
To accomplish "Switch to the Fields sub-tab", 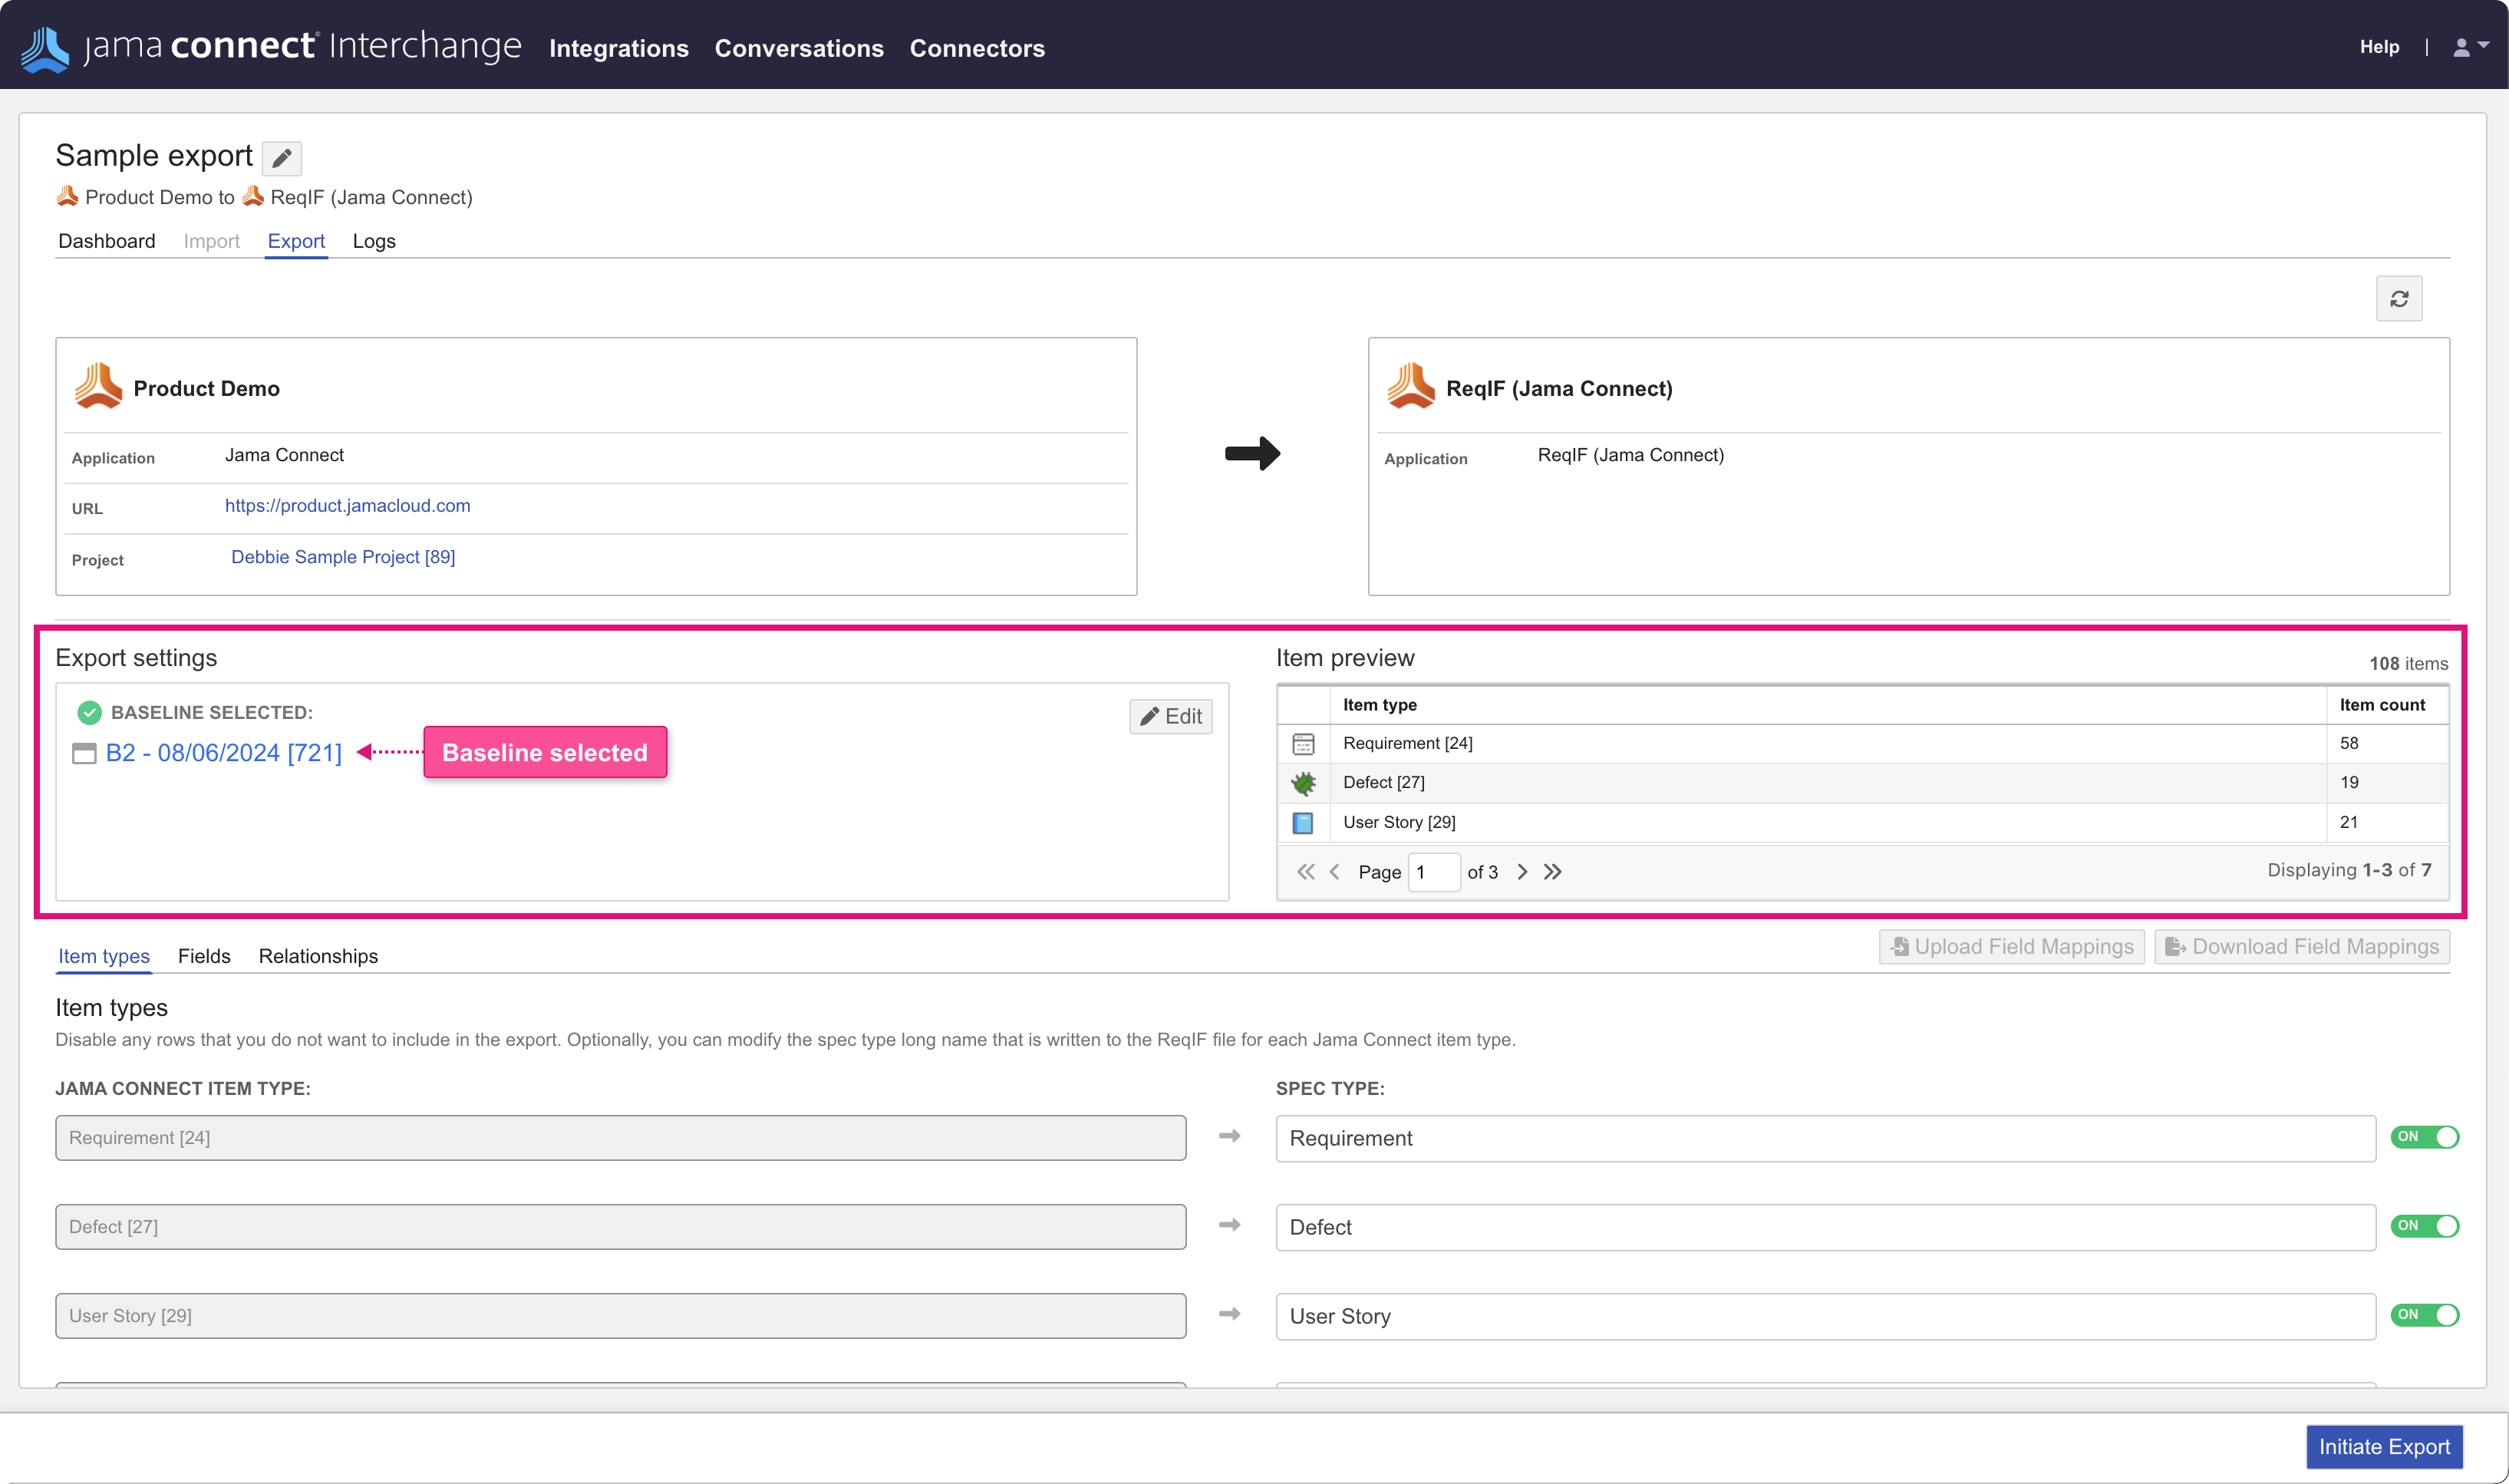I will [x=204, y=956].
